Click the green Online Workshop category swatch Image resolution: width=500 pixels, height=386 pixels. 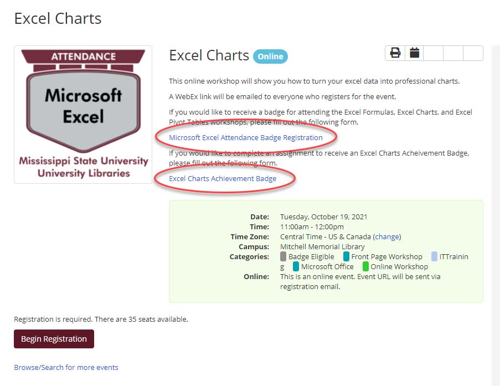pos(365,266)
